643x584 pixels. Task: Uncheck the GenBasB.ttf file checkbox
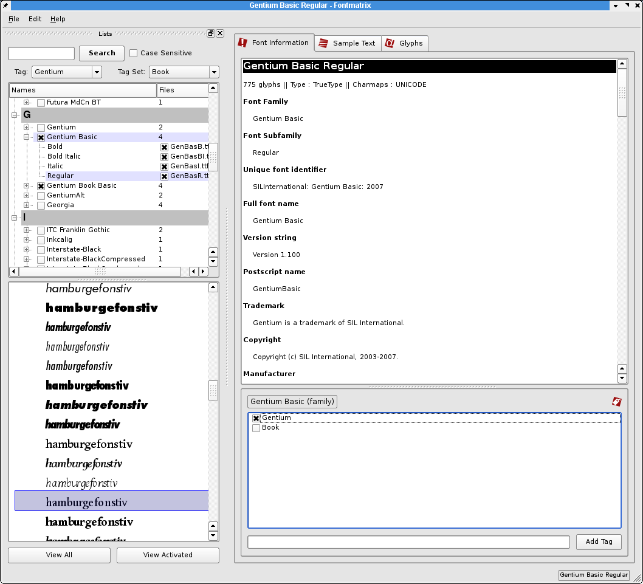[x=165, y=147]
